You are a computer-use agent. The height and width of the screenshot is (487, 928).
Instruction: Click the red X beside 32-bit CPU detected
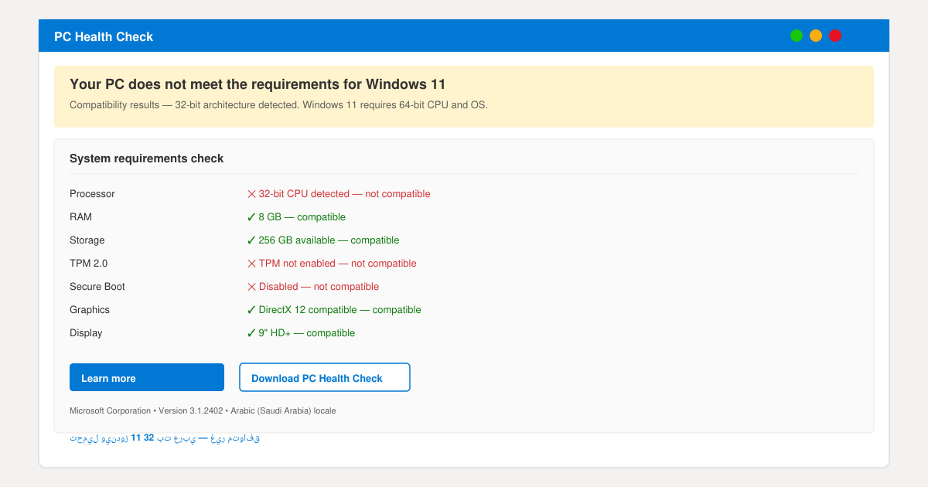coord(251,194)
